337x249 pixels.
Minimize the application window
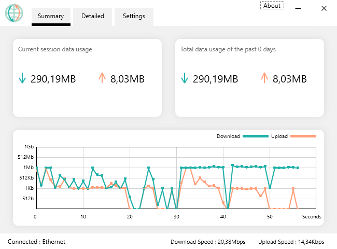click(x=299, y=8)
